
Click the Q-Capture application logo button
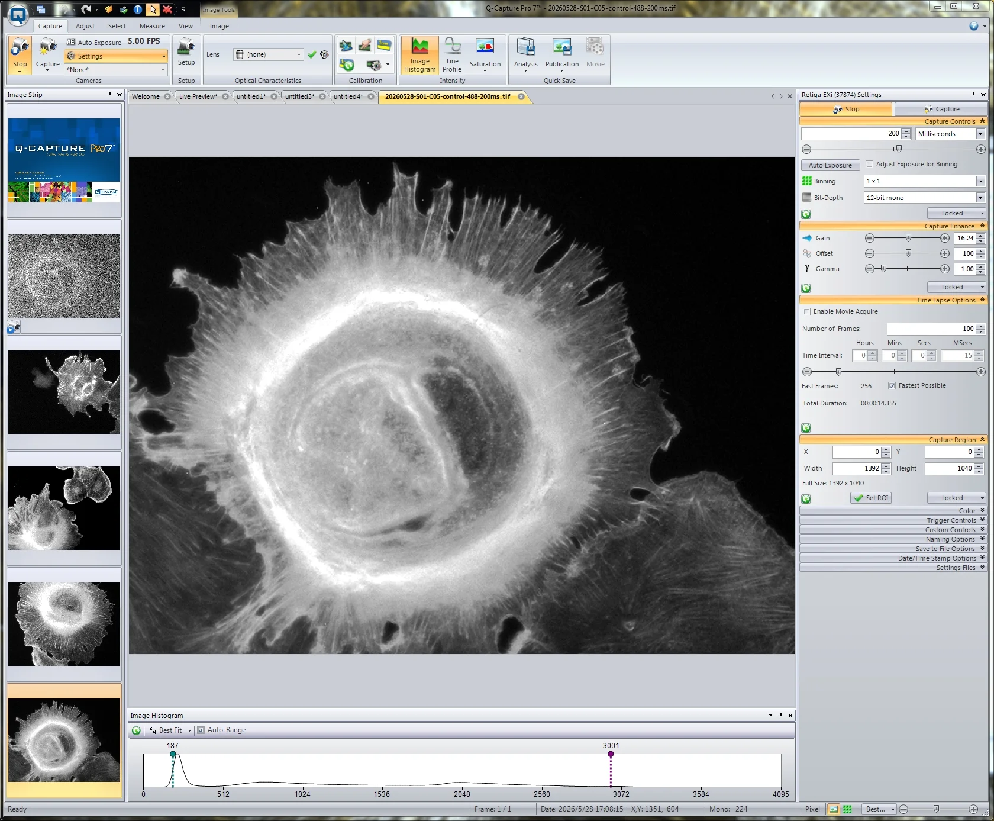click(x=18, y=15)
